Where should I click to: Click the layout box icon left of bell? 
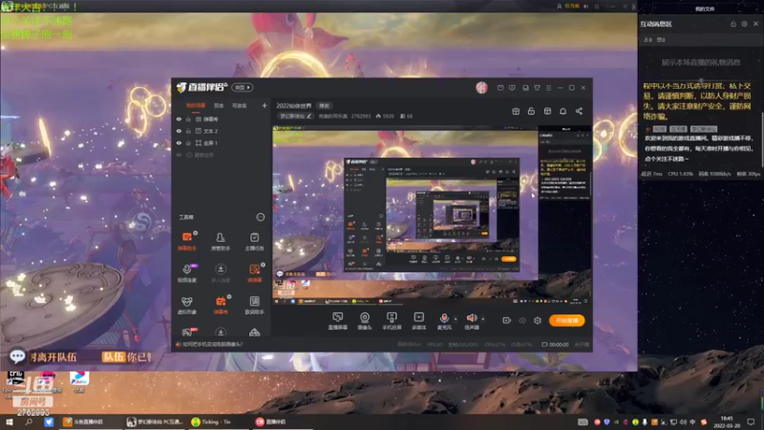(547, 111)
